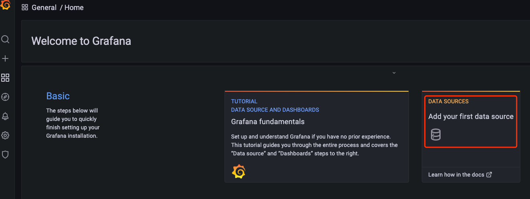Screen dimensions: 530x199
Task: Click the Grafana logo in the sidebar
Action: click(x=5, y=6)
